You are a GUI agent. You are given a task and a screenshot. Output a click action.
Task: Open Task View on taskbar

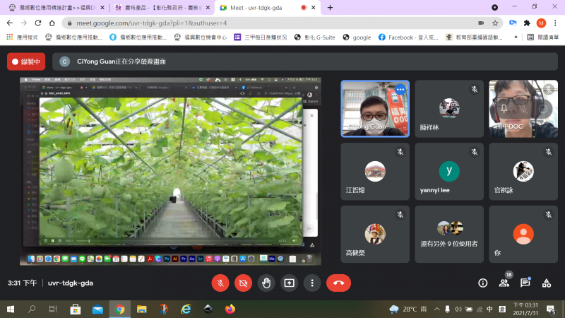(x=53, y=309)
